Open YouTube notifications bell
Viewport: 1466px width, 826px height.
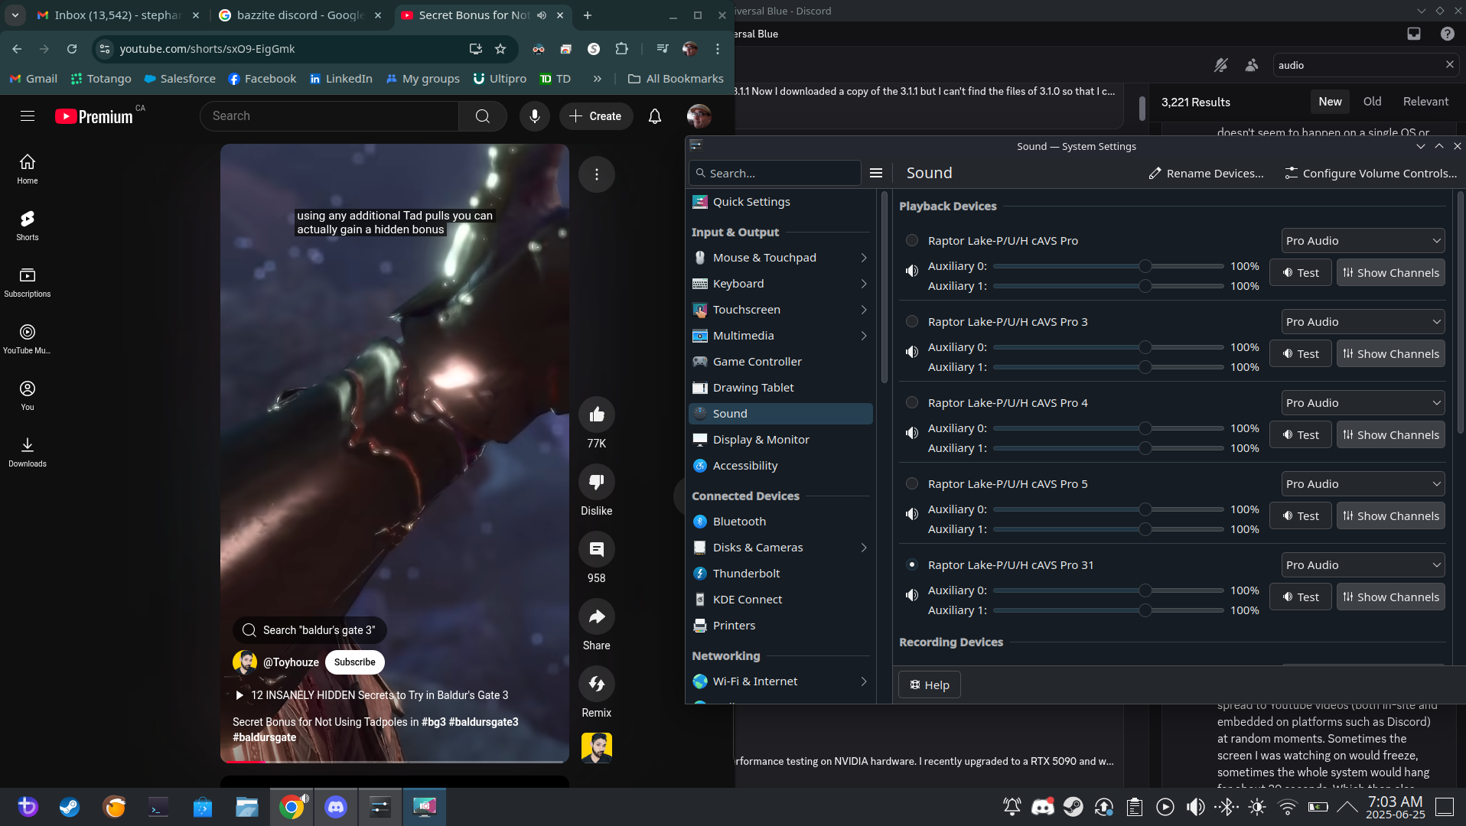click(655, 116)
